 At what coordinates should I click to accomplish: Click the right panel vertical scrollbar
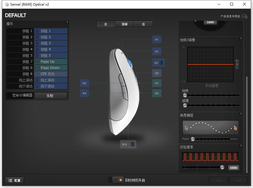click(x=247, y=125)
